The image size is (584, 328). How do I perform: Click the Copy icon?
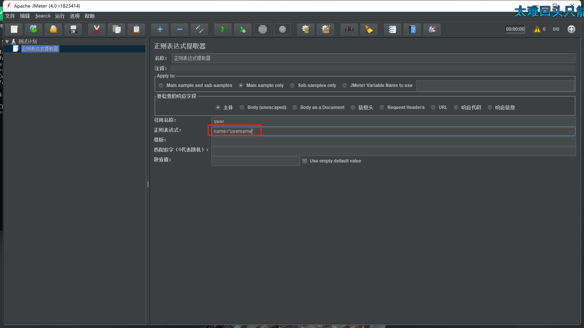117,29
